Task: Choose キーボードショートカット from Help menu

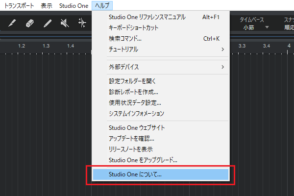Action: 161,28
